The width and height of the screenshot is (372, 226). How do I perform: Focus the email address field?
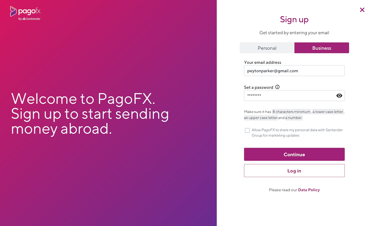[294, 71]
